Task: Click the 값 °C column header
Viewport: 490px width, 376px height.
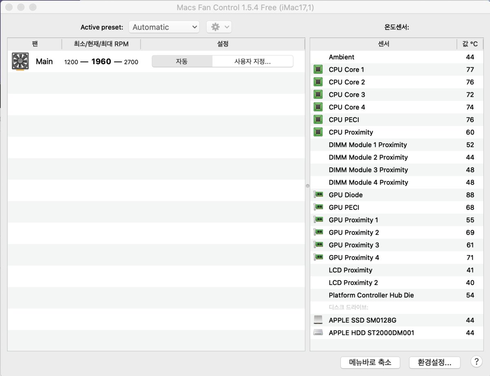Action: point(470,44)
